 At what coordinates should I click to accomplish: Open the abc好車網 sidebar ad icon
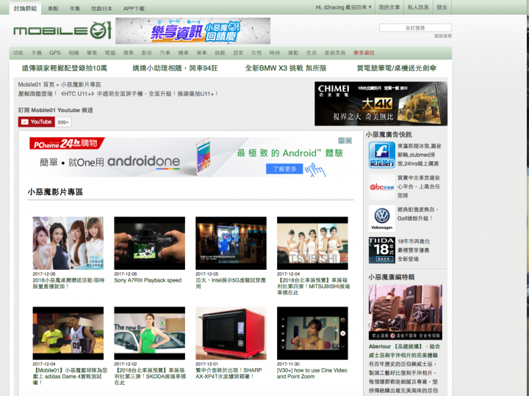coord(382,186)
